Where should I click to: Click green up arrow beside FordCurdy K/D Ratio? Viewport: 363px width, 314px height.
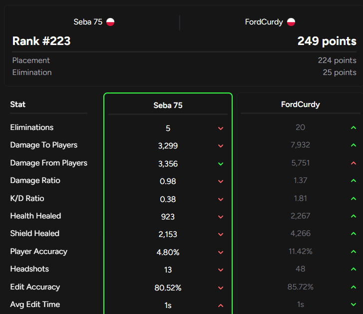[354, 198]
